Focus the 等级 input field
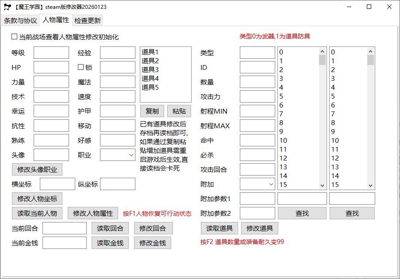Viewport: 400px width, 279px height. pyautogui.click(x=51, y=53)
